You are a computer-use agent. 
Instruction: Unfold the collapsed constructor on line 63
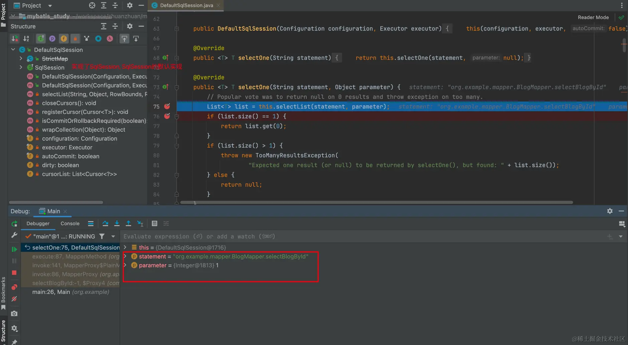click(x=177, y=29)
